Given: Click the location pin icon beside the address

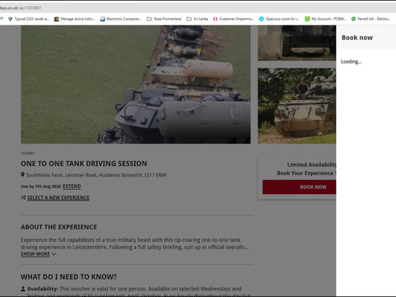Looking at the screenshot, I should coord(23,175).
